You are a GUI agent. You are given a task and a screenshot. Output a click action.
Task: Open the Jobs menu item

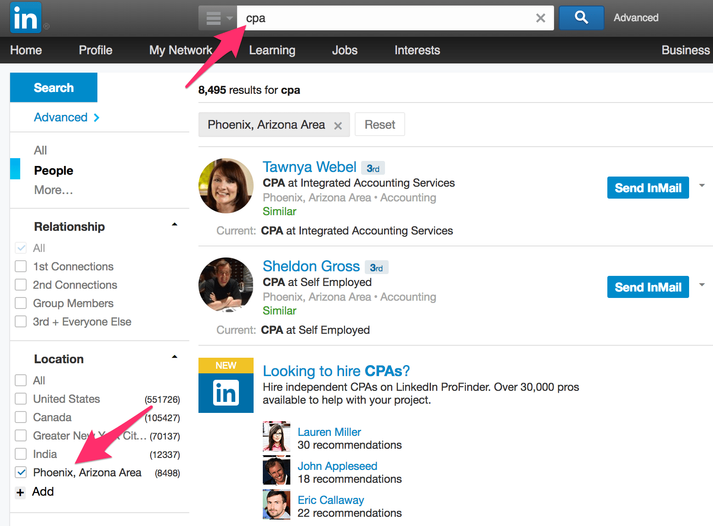coord(345,50)
